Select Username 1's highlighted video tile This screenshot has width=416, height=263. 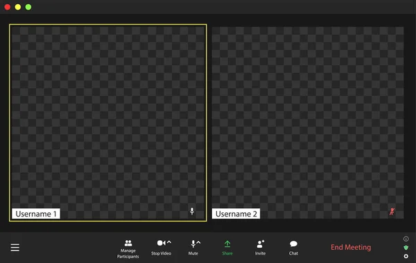pos(108,122)
